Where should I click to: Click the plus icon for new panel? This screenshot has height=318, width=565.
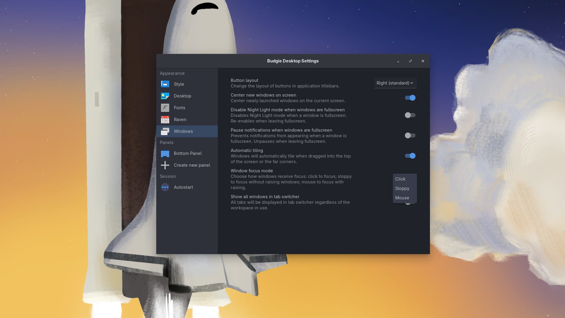pos(165,165)
